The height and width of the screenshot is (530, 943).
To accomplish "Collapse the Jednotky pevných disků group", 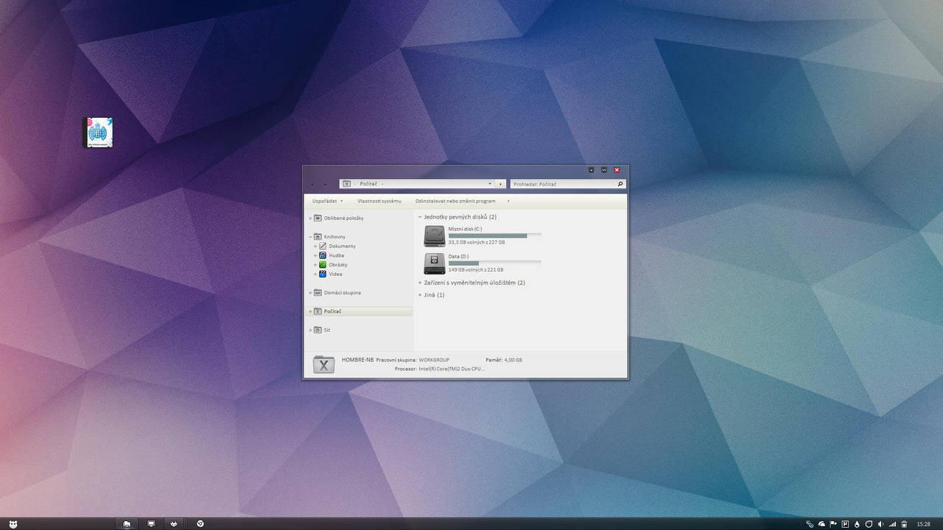I will [420, 217].
